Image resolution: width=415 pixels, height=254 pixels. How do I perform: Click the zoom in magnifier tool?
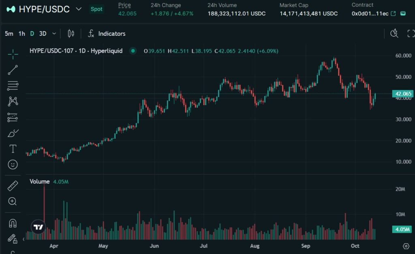(13, 201)
